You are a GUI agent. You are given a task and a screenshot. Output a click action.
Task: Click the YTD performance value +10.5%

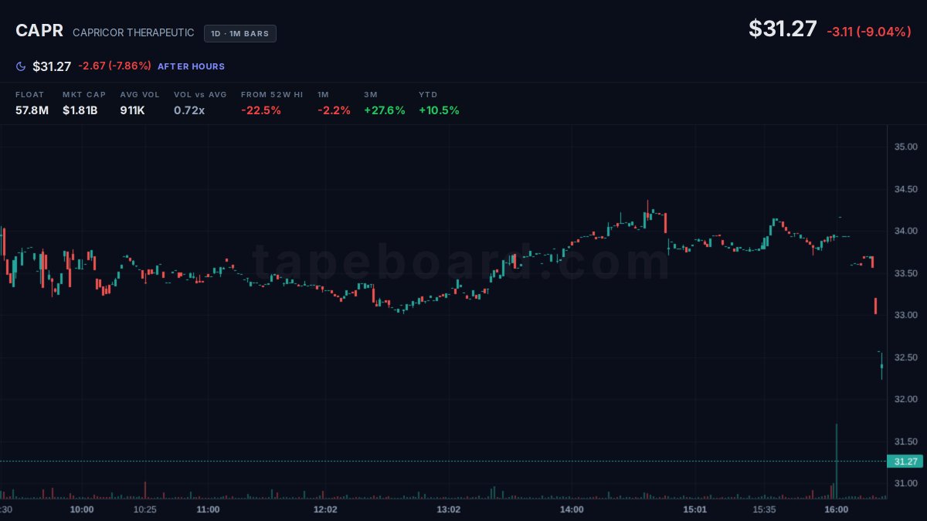[x=439, y=110]
